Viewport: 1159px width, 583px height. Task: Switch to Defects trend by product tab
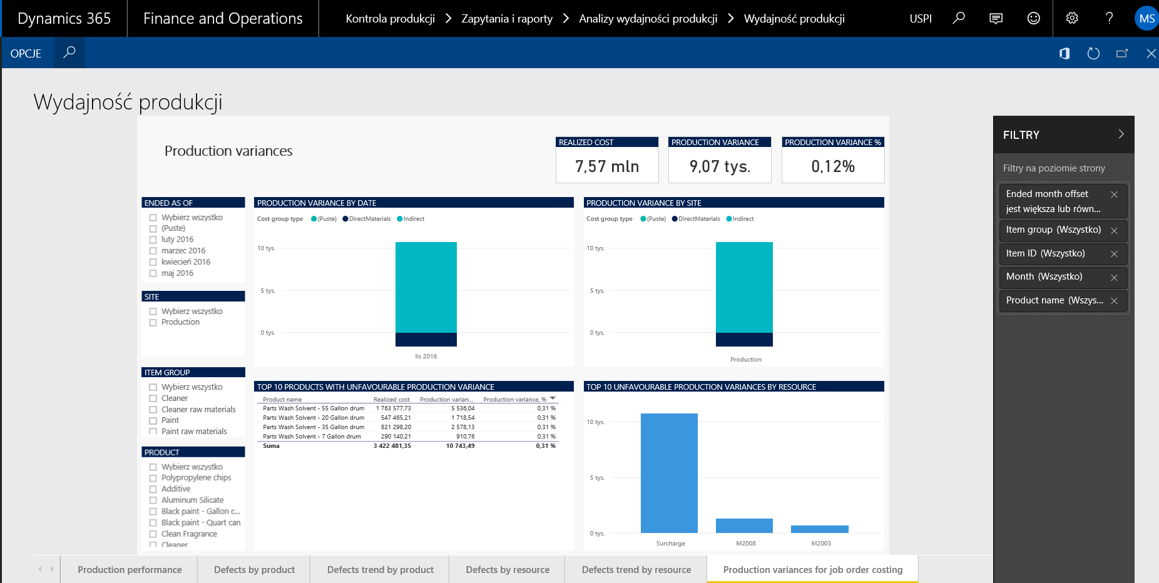pyautogui.click(x=380, y=569)
